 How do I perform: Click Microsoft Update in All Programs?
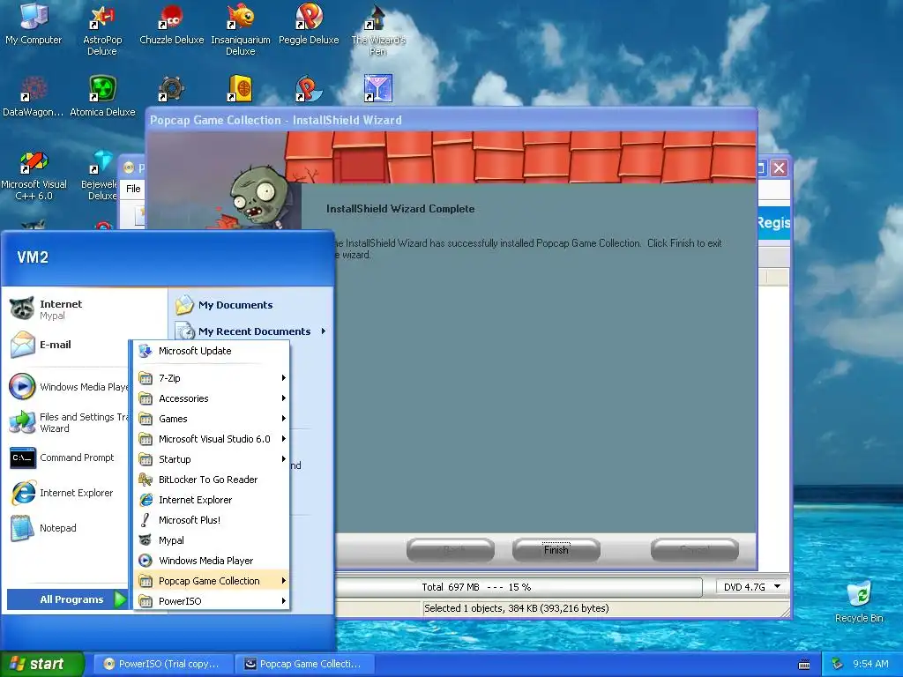pos(212,351)
